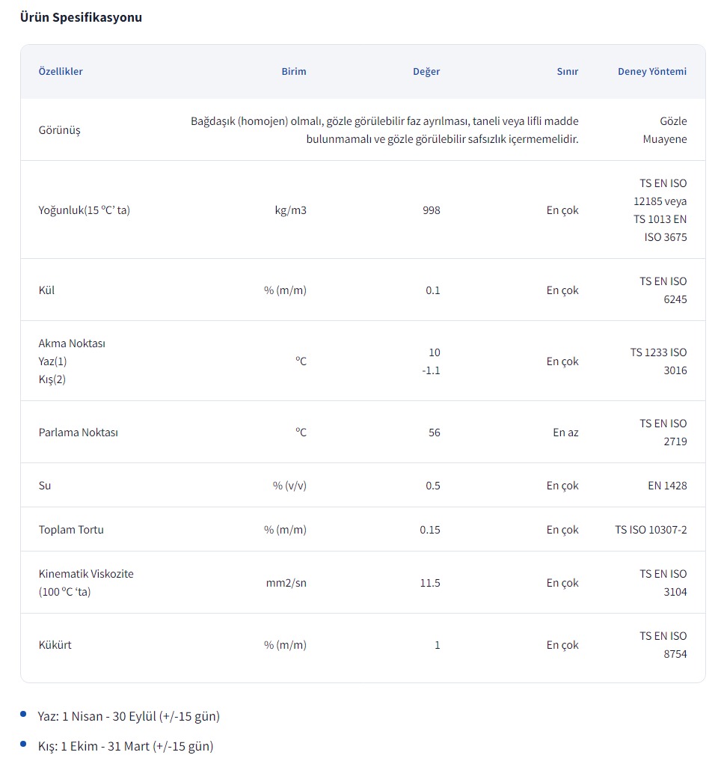Click the density value 998

[x=431, y=210]
